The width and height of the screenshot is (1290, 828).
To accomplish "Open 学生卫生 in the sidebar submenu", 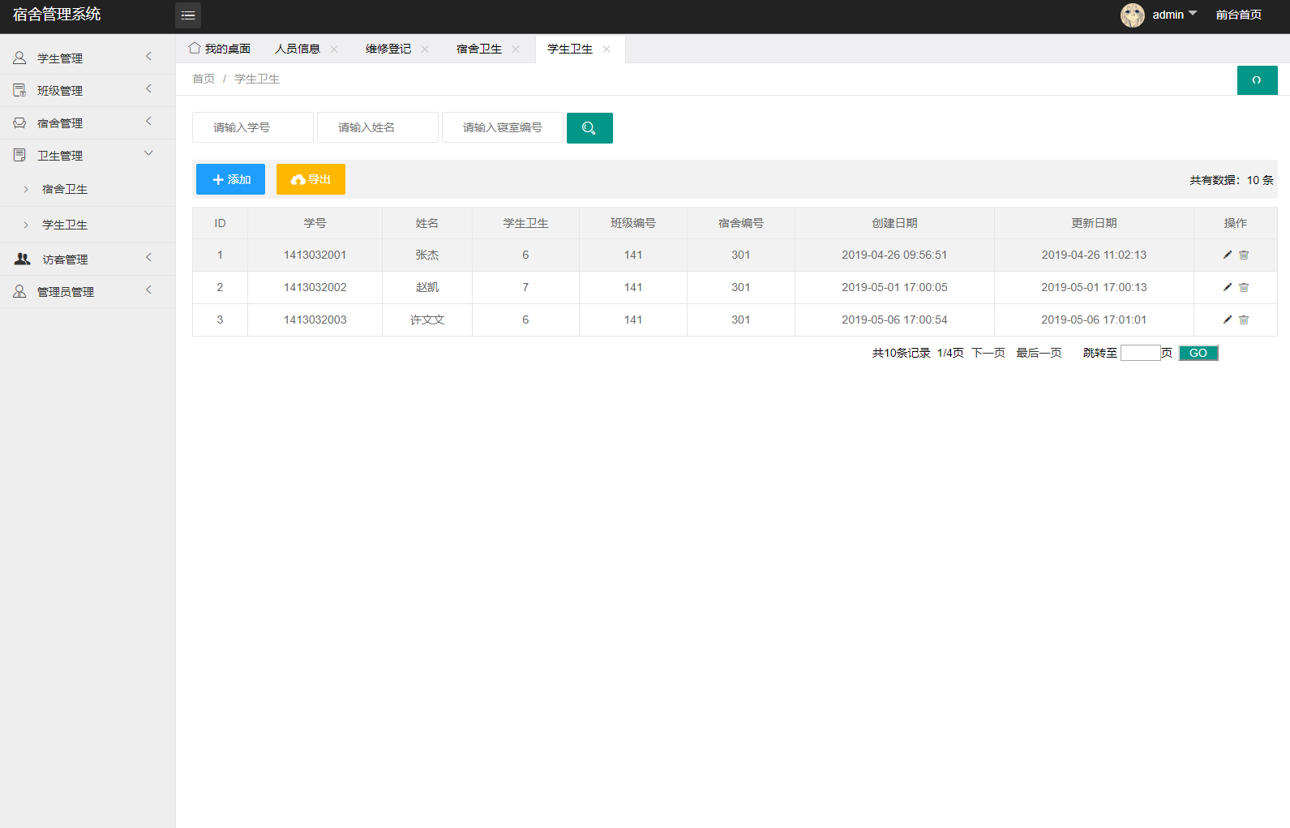I will (x=65, y=225).
